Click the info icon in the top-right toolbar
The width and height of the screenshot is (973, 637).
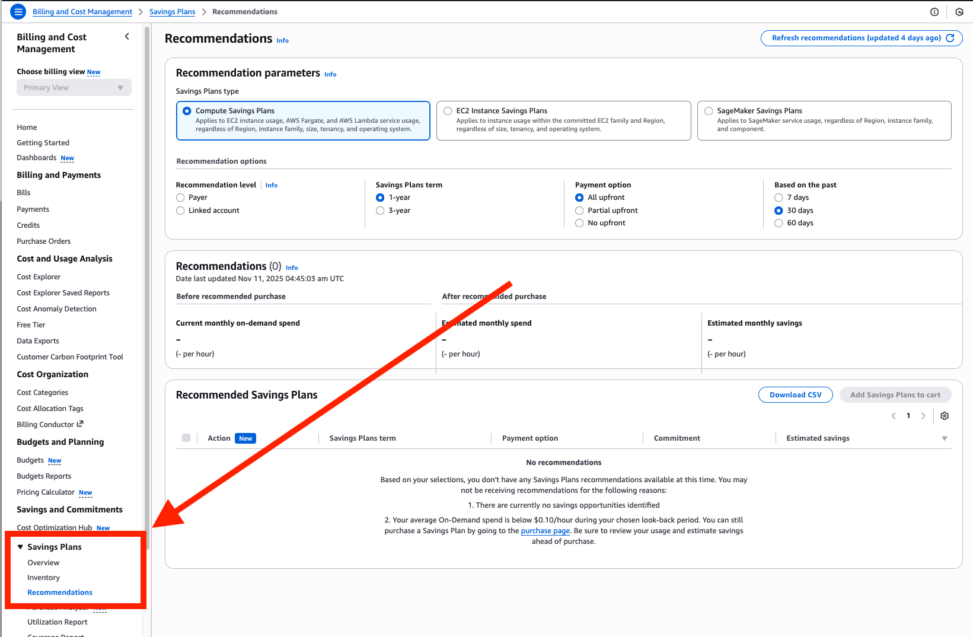[934, 12]
